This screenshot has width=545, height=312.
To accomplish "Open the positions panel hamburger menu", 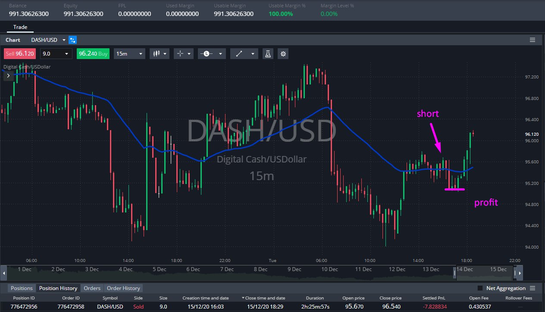I will click(x=532, y=288).
